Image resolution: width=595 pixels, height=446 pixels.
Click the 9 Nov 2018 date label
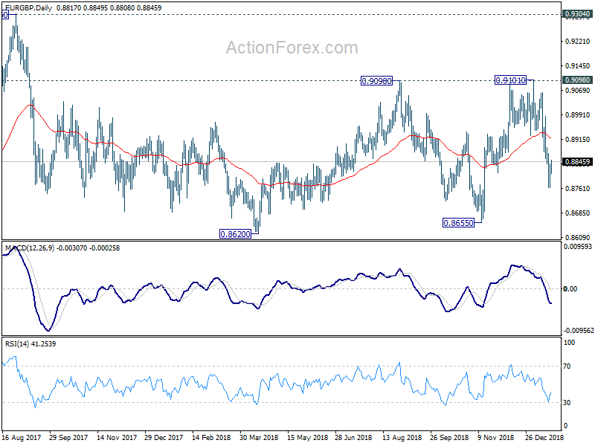495,437
